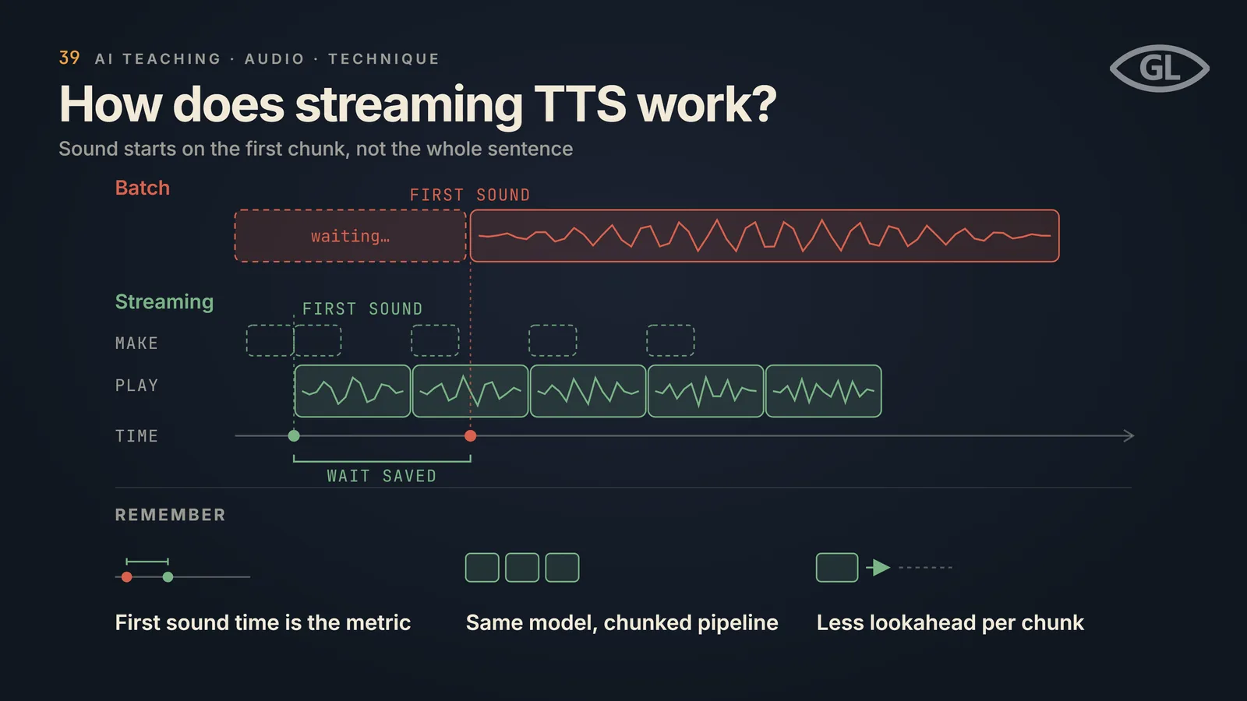The width and height of the screenshot is (1247, 701).
Task: Select the dashed 'waiting…' batch block
Action: click(351, 236)
